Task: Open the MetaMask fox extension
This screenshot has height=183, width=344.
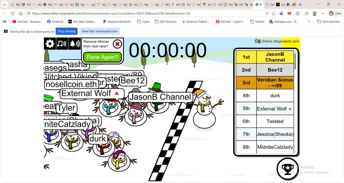Action: pos(290,13)
